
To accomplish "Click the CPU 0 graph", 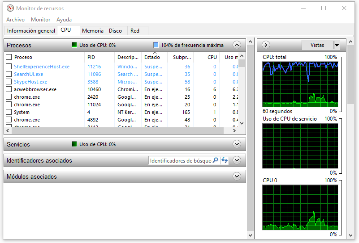I will (x=300, y=207).
